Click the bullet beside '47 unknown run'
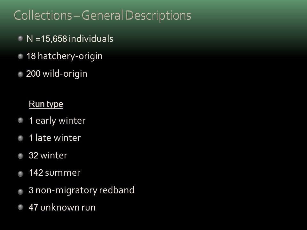 (x=20, y=207)
